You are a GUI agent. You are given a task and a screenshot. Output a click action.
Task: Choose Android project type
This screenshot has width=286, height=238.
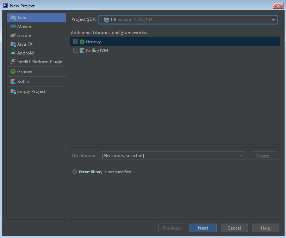point(36,53)
